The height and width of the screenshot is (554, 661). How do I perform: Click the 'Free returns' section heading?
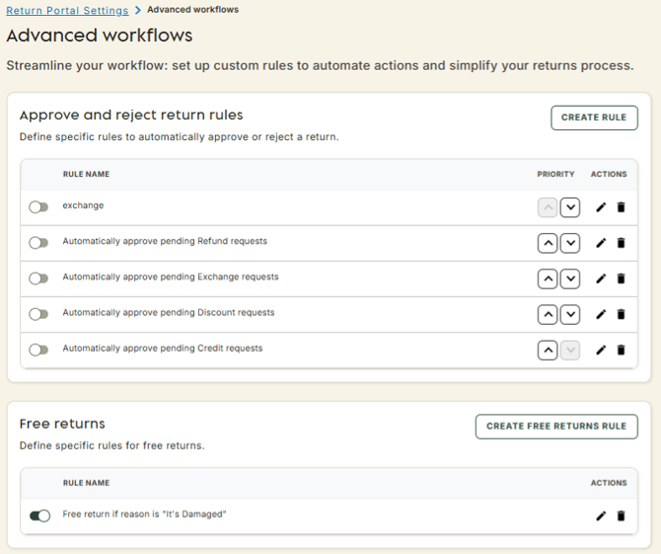point(62,424)
